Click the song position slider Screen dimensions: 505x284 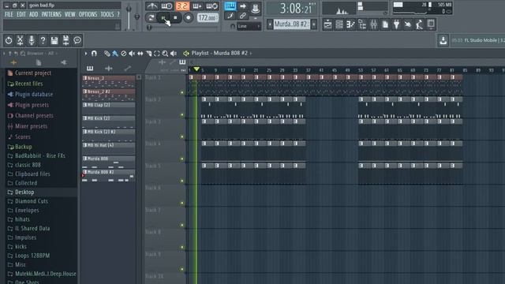click(184, 28)
